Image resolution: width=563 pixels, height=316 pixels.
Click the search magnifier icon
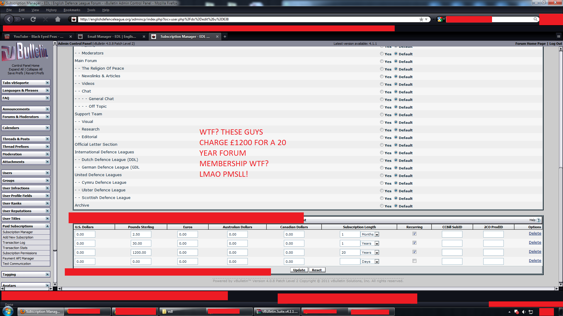[535, 19]
